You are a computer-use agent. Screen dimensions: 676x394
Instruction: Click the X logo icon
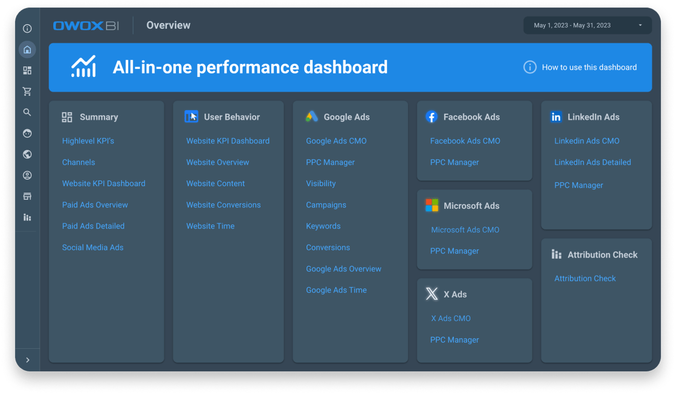[432, 294]
